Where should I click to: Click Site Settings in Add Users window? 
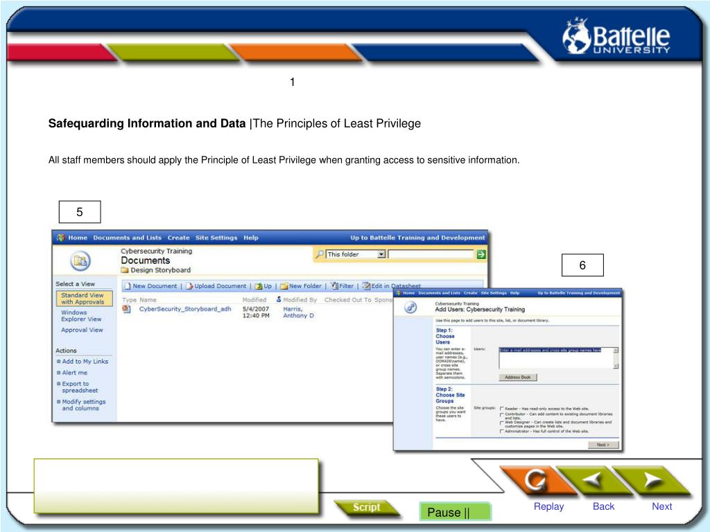pyautogui.click(x=494, y=293)
